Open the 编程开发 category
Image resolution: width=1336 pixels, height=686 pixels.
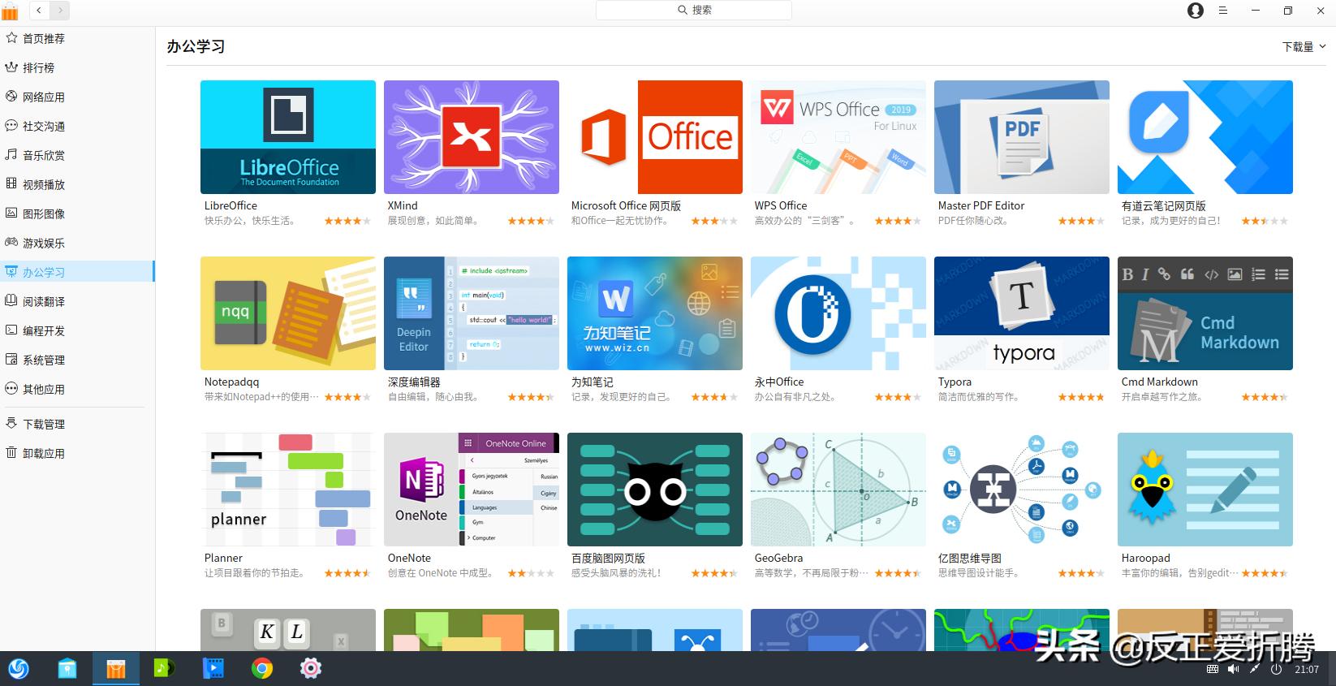point(77,330)
